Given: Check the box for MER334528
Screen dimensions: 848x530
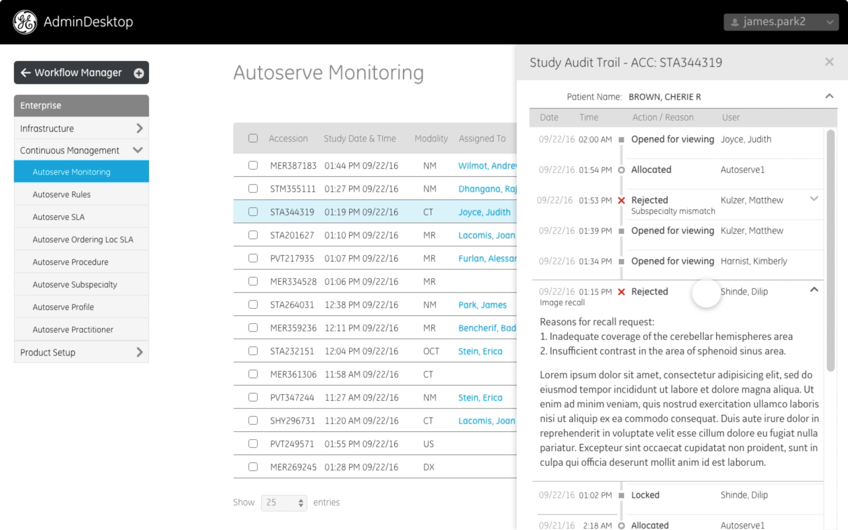Looking at the screenshot, I should click(x=253, y=281).
